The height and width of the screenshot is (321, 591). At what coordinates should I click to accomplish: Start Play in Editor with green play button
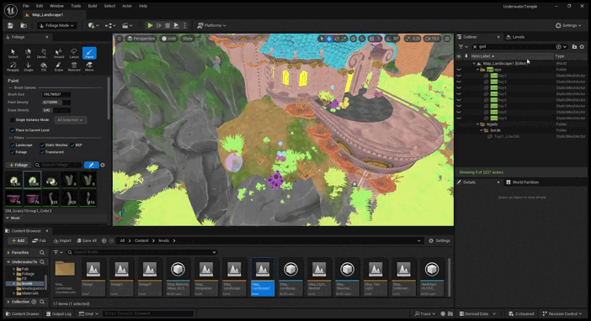pyautogui.click(x=150, y=25)
